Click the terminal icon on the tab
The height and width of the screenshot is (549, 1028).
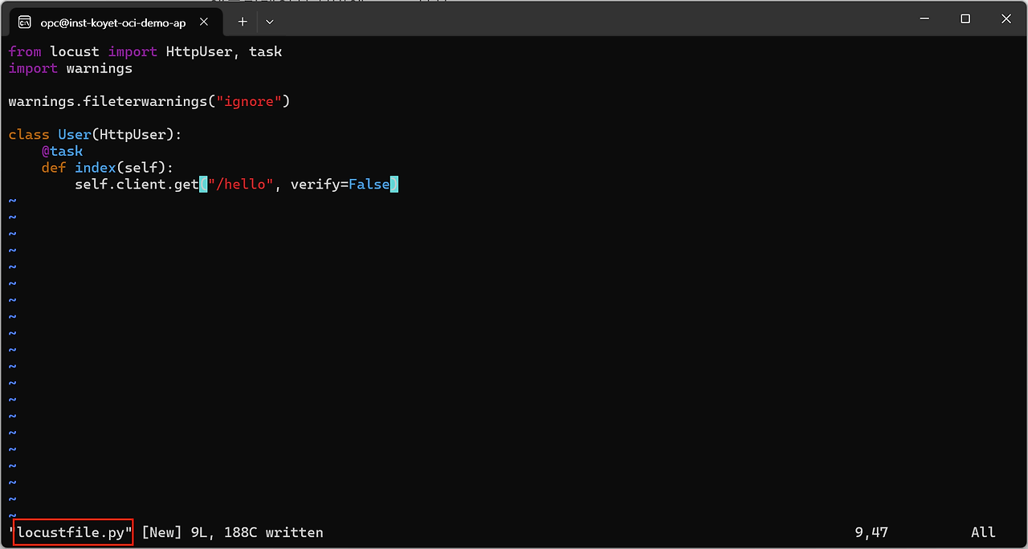pyautogui.click(x=25, y=22)
